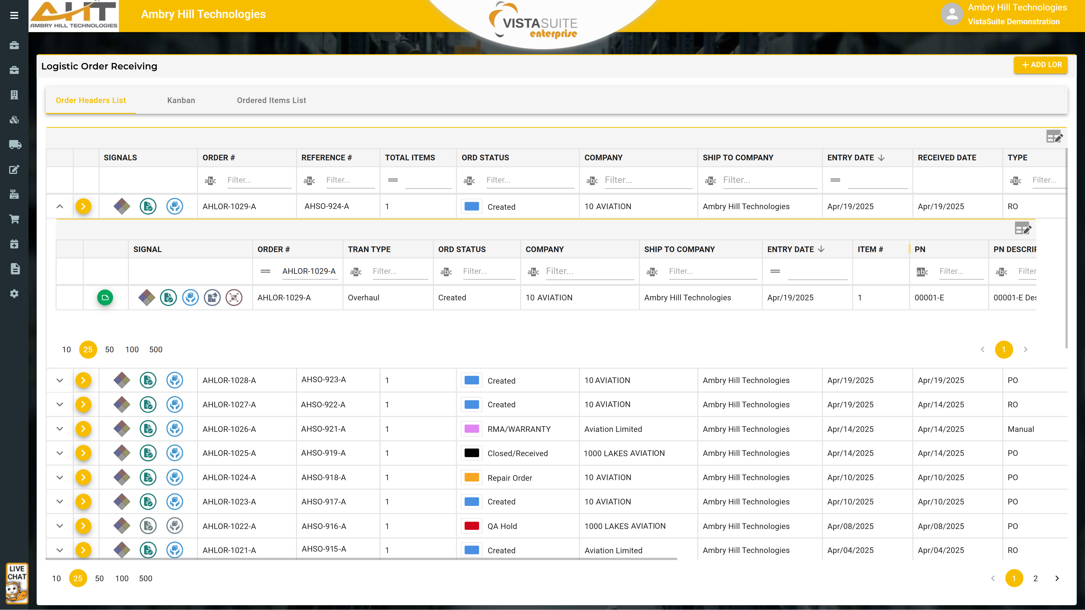Viewport: 1085px width, 610px height.
Task: Select 100 rows per page in bottom pager
Action: pyautogui.click(x=122, y=578)
